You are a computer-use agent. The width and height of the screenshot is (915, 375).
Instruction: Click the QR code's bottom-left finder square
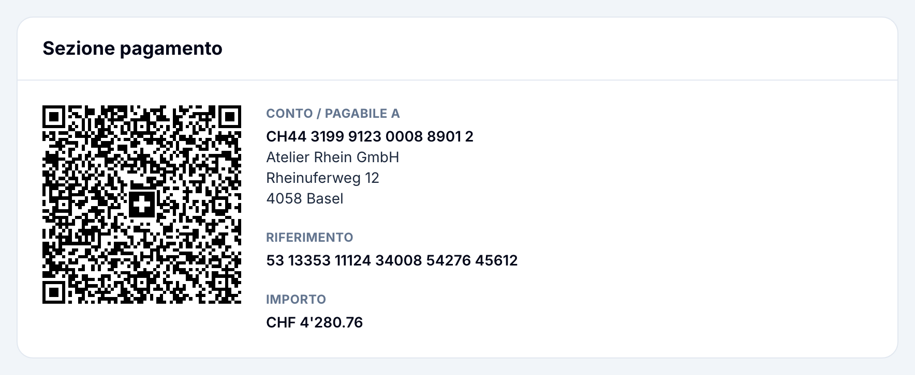point(54,292)
